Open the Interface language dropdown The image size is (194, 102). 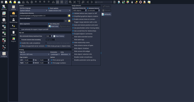(x=34, y=11)
